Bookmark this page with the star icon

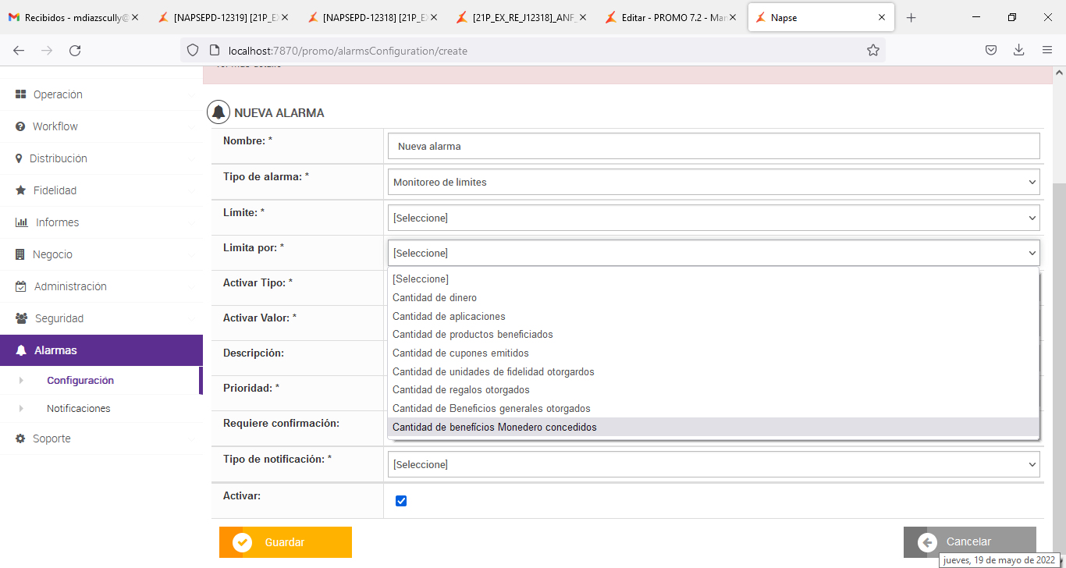tap(873, 51)
